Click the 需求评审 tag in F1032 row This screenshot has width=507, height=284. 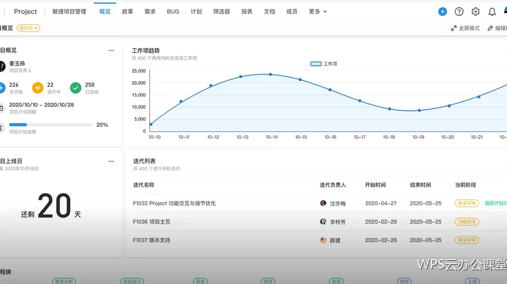pos(467,203)
